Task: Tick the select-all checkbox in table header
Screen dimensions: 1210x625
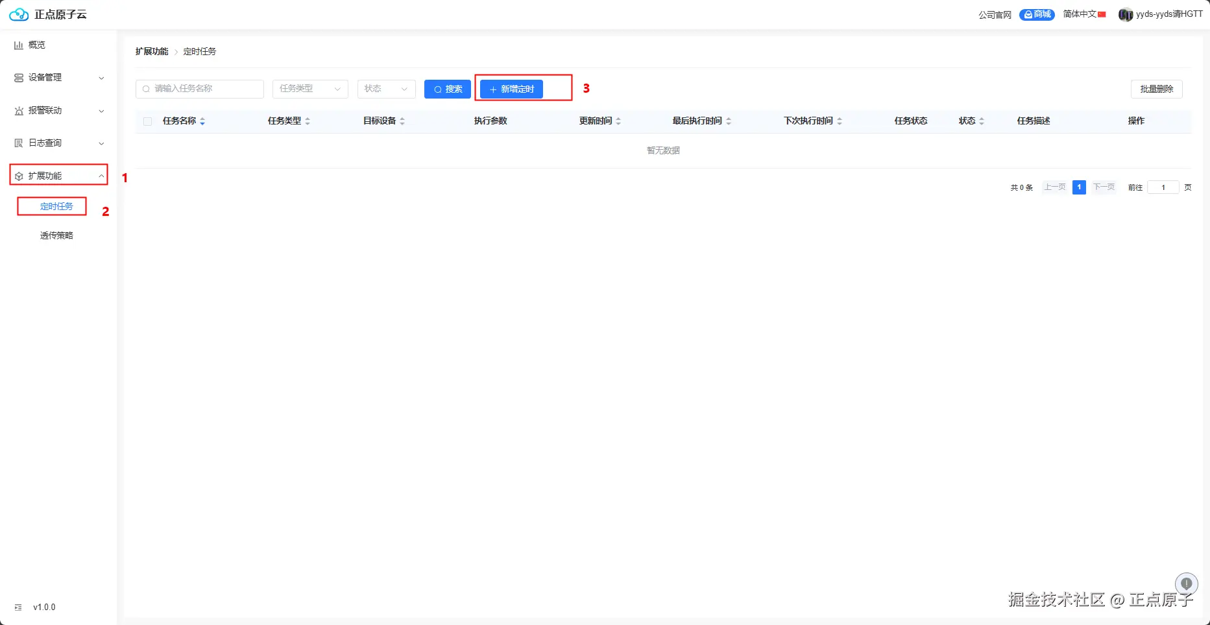Action: point(148,121)
